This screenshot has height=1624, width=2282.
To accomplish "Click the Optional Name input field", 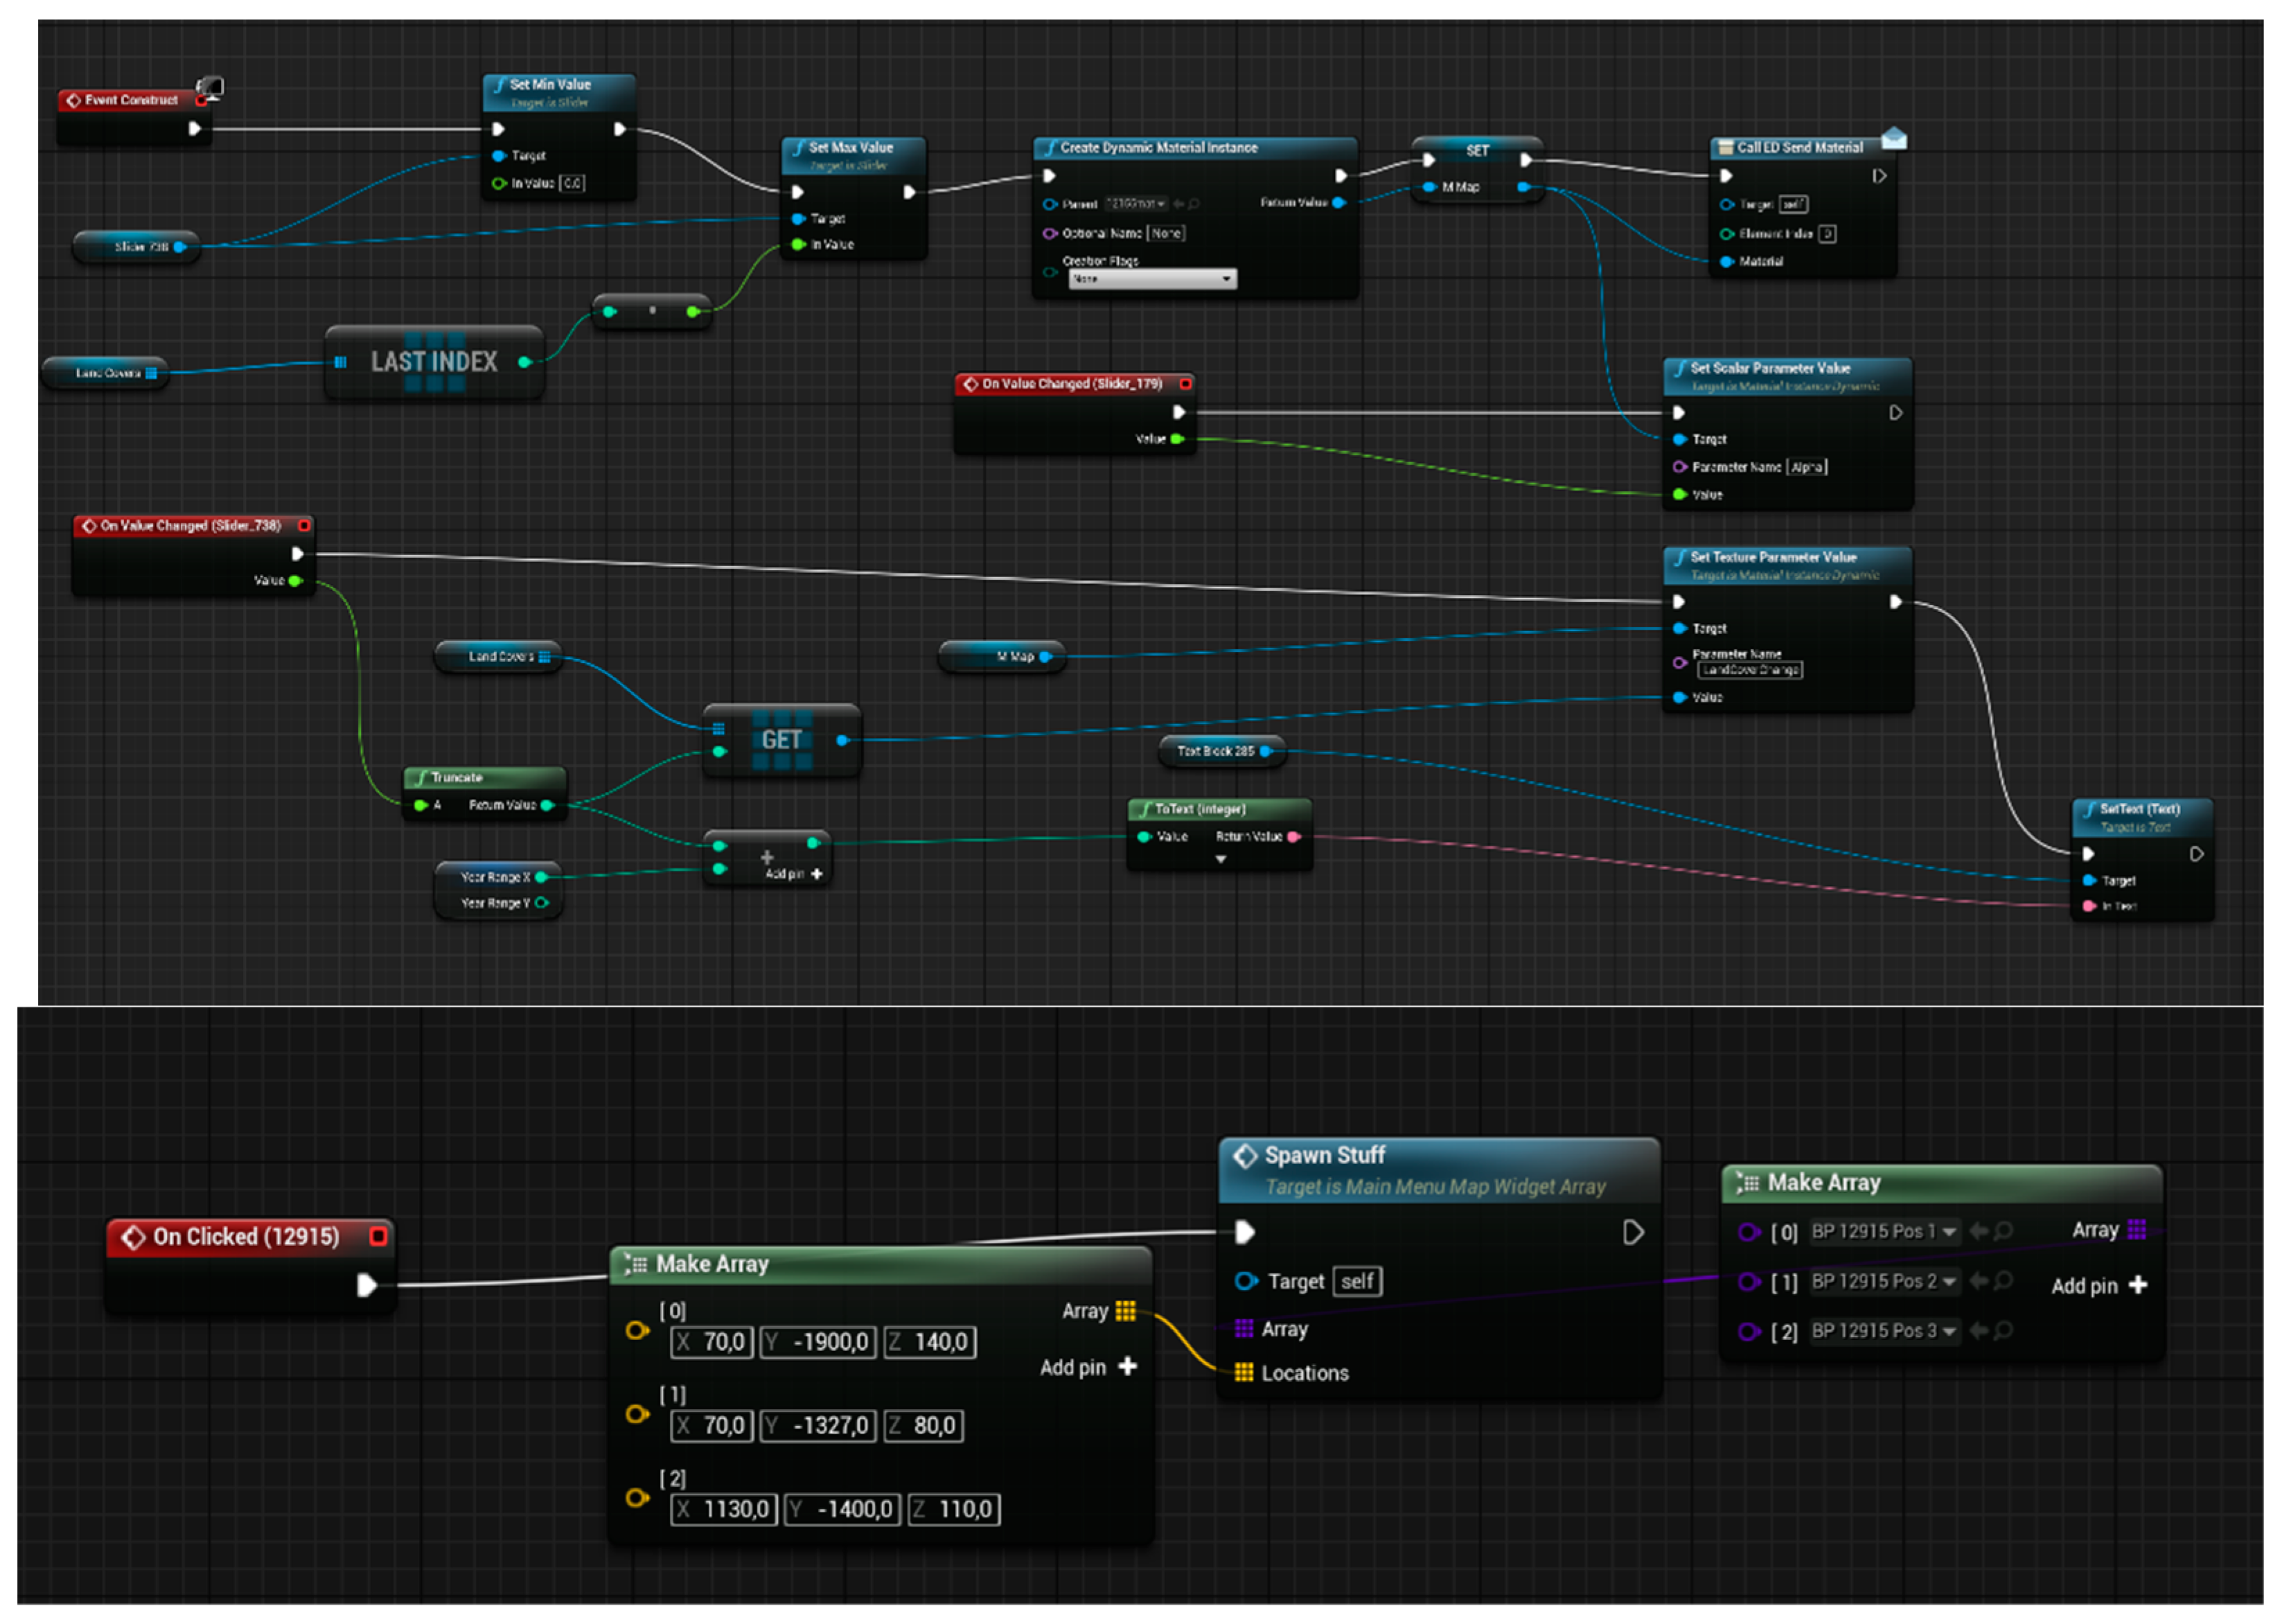I will pos(1166,233).
